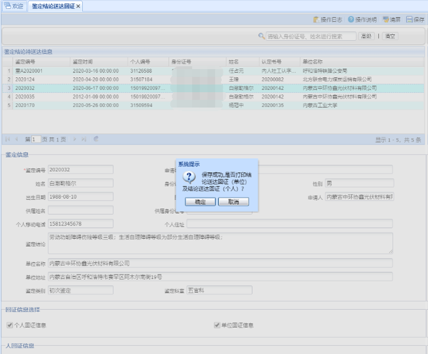Select the 鉴定结论送达回证 tab

[53, 6]
